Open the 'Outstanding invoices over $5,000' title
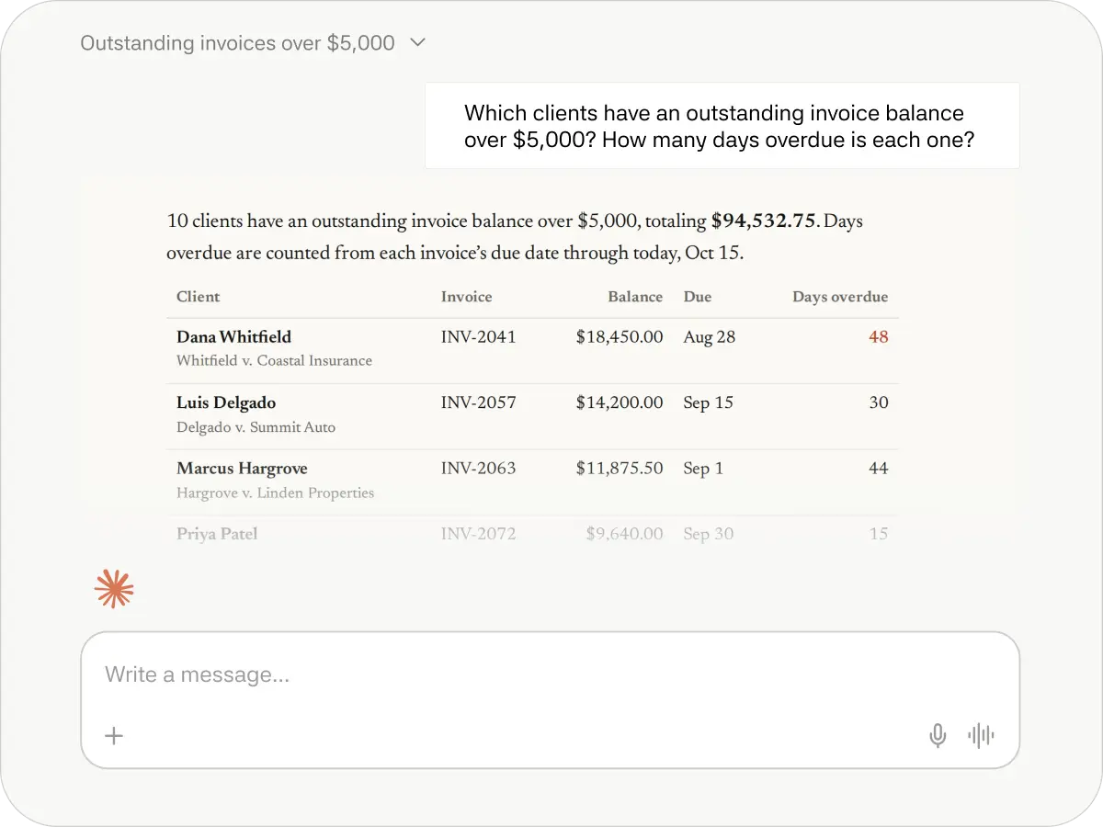This screenshot has height=827, width=1103. [x=237, y=42]
